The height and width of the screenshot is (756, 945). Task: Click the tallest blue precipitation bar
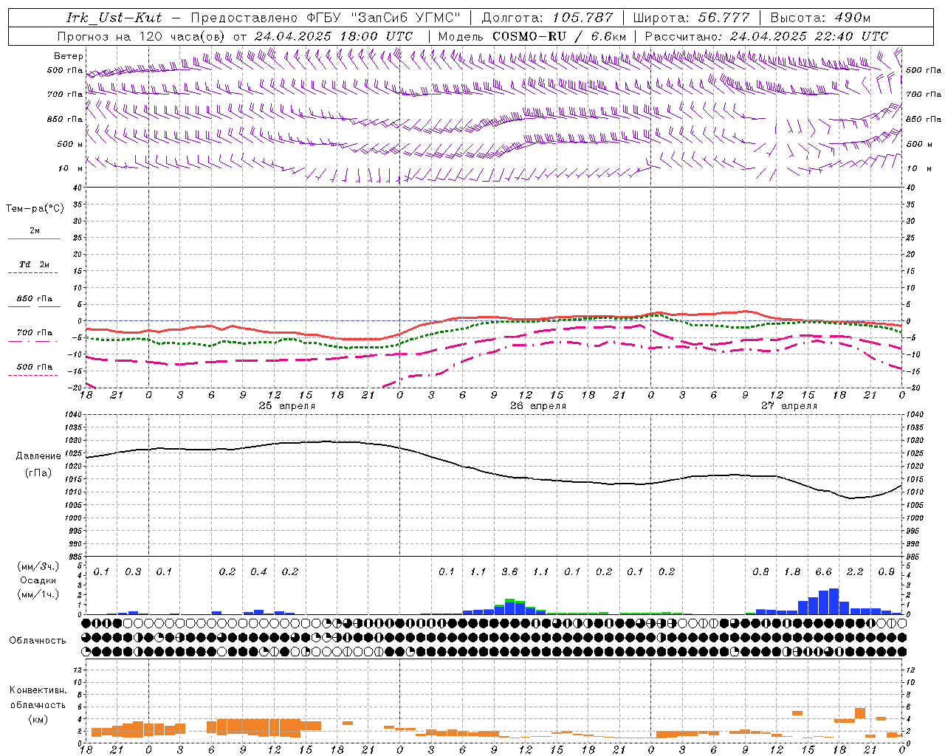(x=834, y=601)
